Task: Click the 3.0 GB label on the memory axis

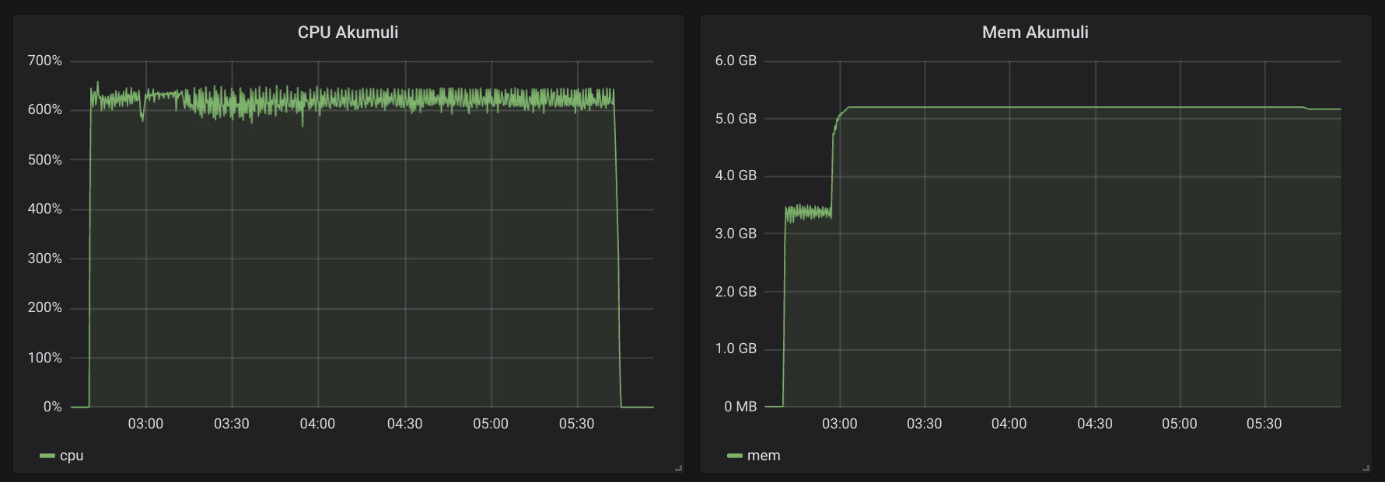Action: pyautogui.click(x=736, y=233)
